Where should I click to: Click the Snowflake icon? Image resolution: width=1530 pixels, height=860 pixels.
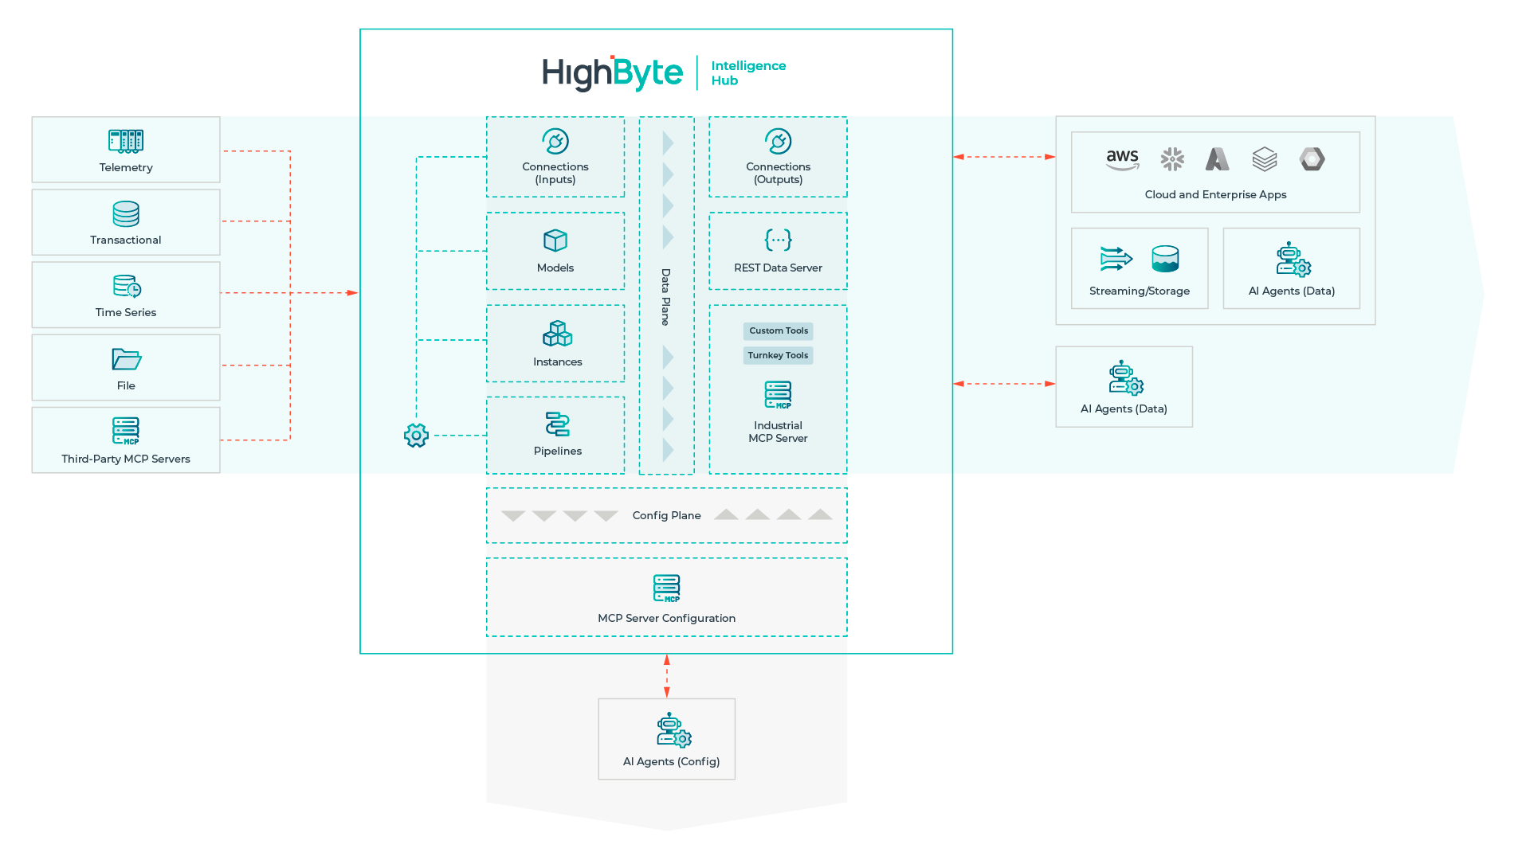[x=1171, y=158]
